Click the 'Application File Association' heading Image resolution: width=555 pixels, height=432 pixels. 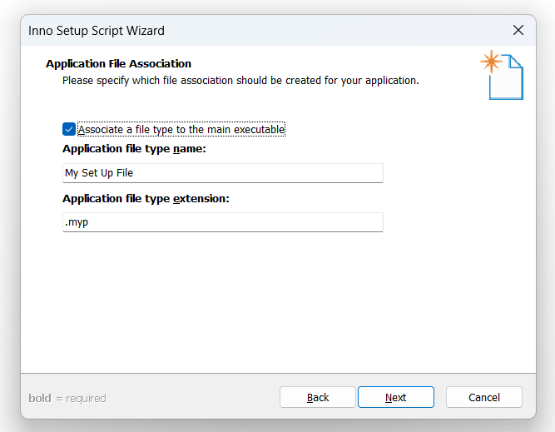[x=119, y=64]
